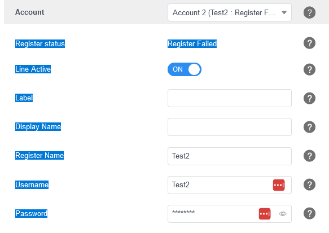Open the Account 2 dropdown
329x233 pixels.
230,12
